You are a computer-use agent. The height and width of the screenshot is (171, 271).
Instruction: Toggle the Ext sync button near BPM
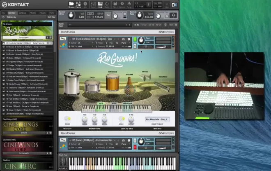coord(90,14)
